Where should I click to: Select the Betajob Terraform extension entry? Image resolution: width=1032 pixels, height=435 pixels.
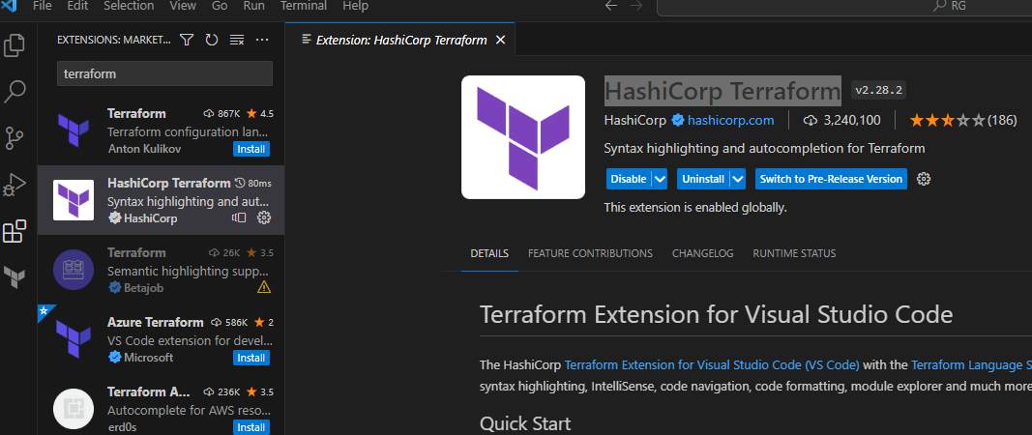click(x=162, y=270)
